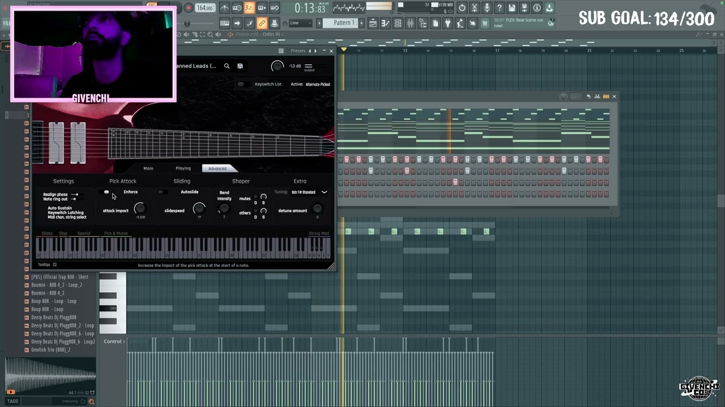Viewport: 725px width, 407px height.
Task: Open the playlist view icon
Action: 373,23
